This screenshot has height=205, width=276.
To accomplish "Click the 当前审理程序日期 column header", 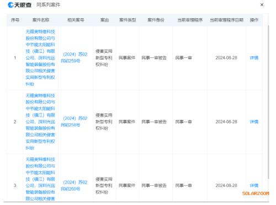I will (227, 20).
